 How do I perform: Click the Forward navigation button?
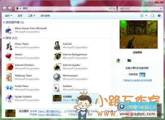(x=10, y=9)
